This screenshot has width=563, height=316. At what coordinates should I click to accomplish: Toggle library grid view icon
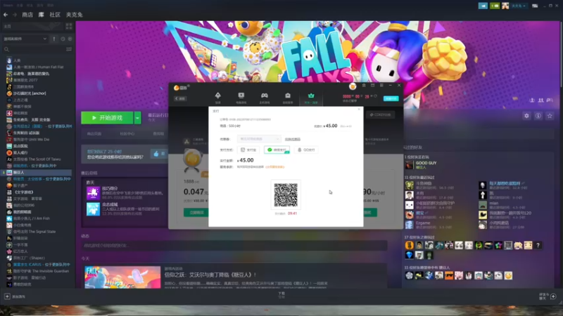(68, 26)
